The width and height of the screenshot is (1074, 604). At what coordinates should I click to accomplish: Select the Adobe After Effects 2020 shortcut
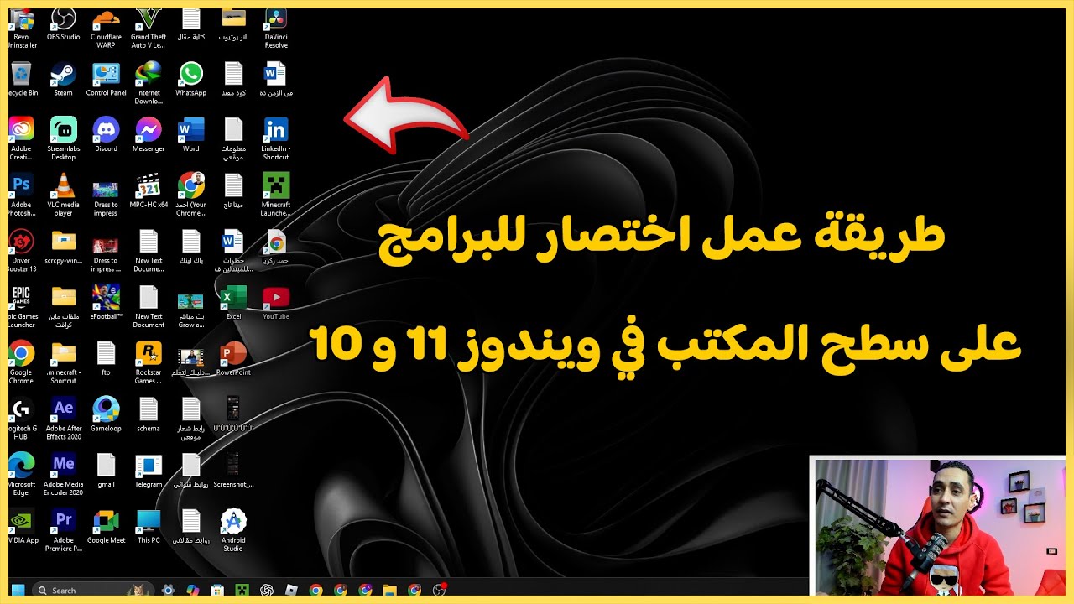click(64, 419)
